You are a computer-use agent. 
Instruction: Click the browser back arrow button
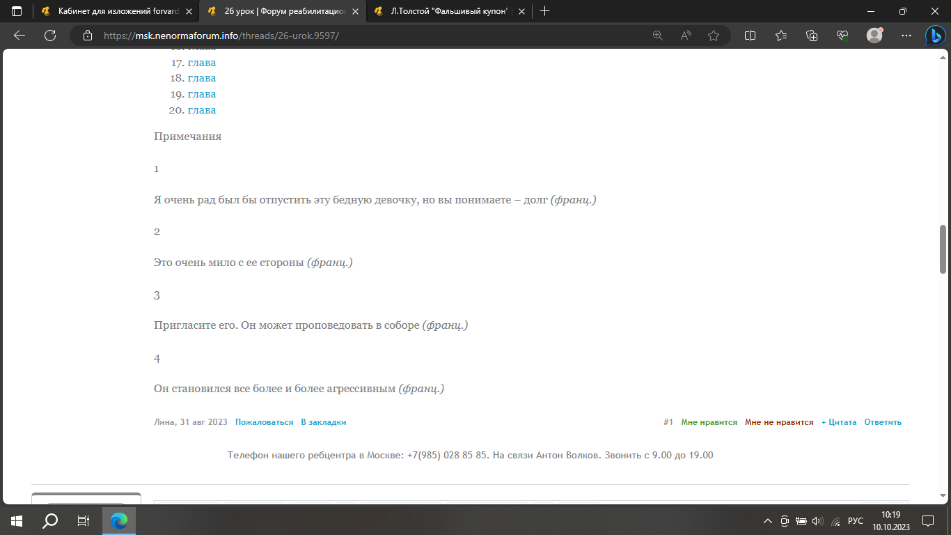[19, 36]
